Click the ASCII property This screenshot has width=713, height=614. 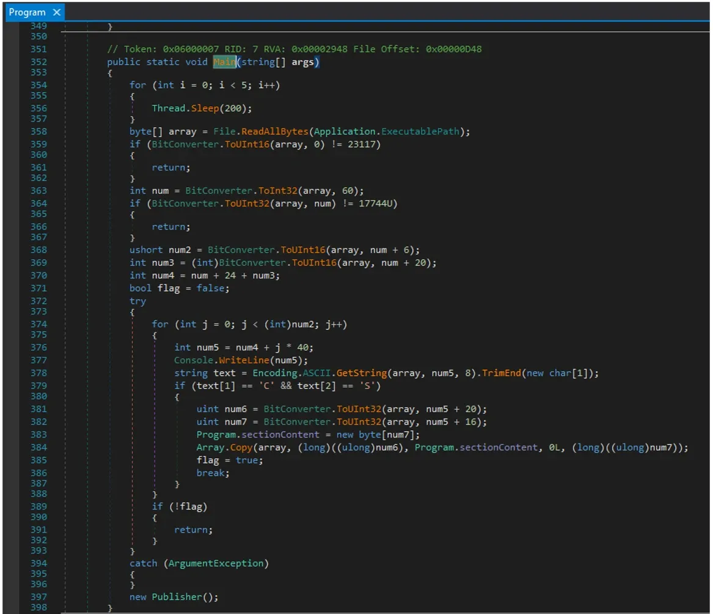click(316, 373)
